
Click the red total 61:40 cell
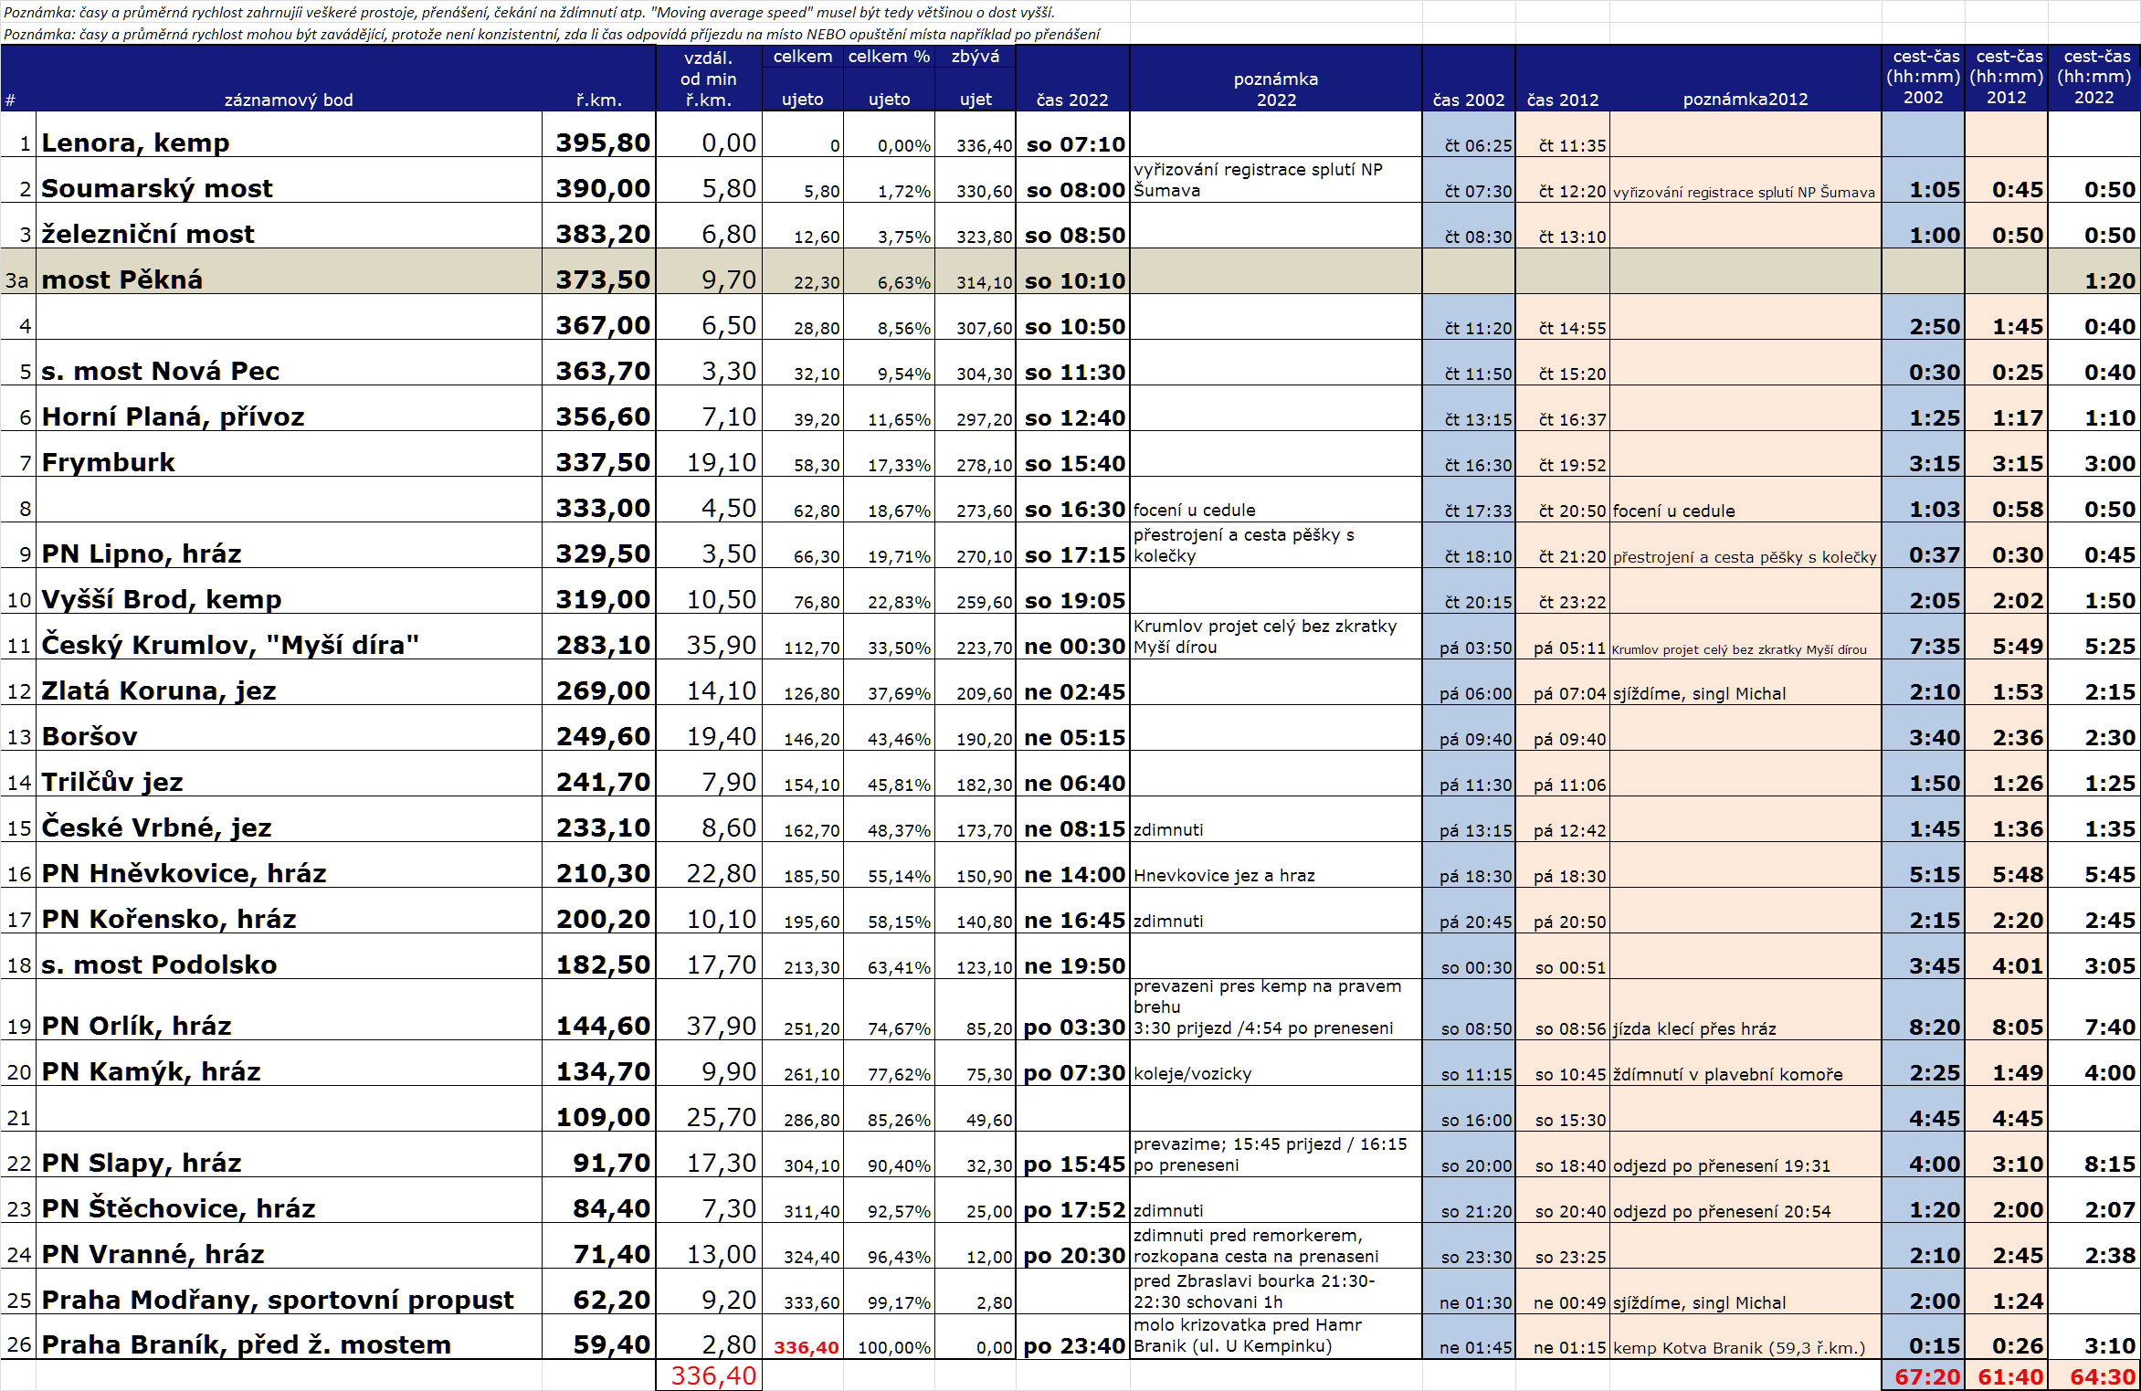point(2009,1376)
